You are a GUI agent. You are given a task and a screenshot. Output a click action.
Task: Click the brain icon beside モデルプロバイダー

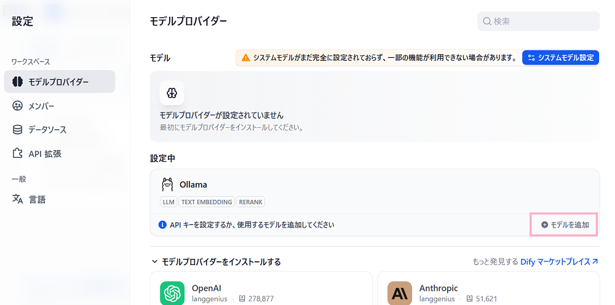[x=17, y=82]
